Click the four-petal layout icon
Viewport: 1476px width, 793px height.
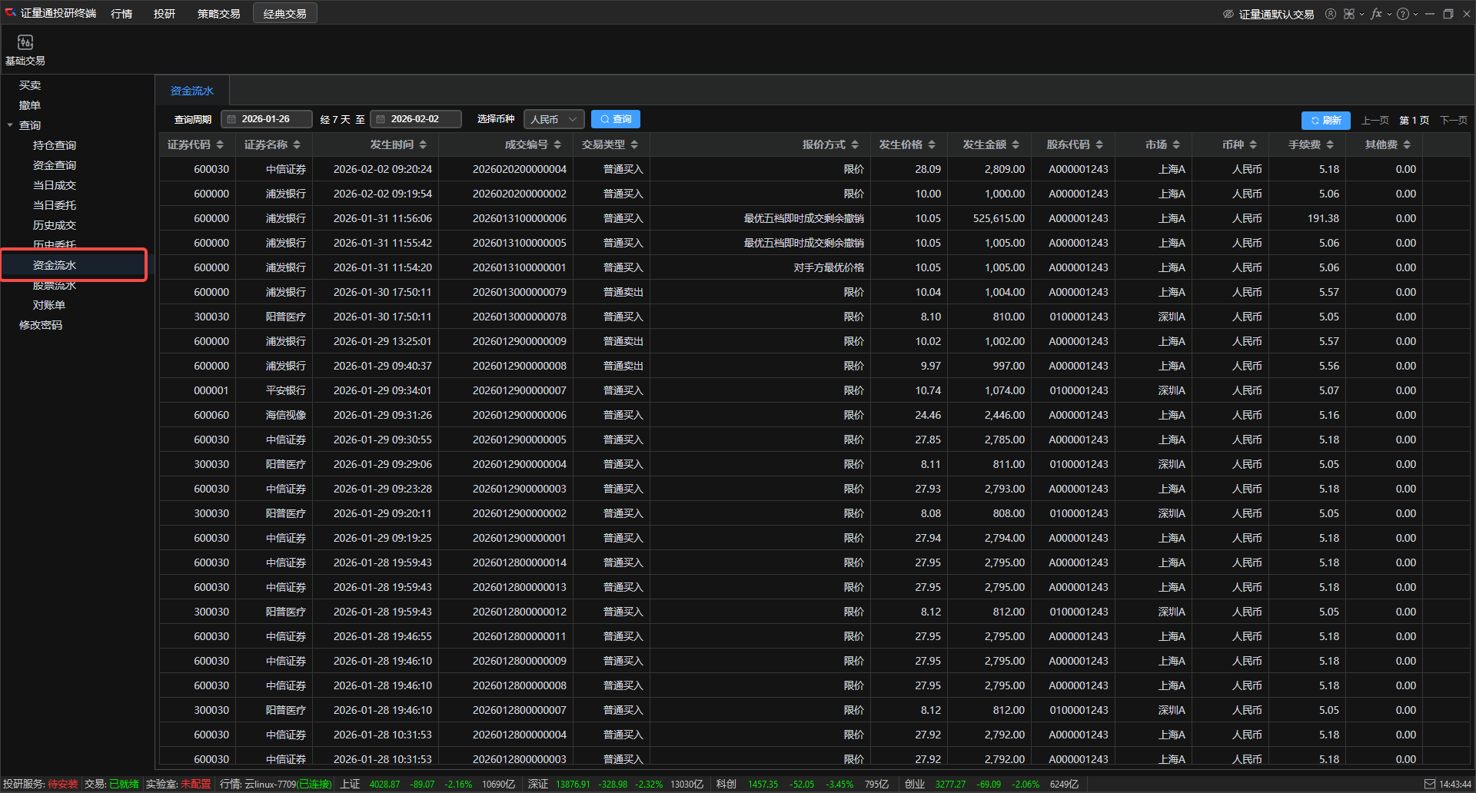(1349, 14)
